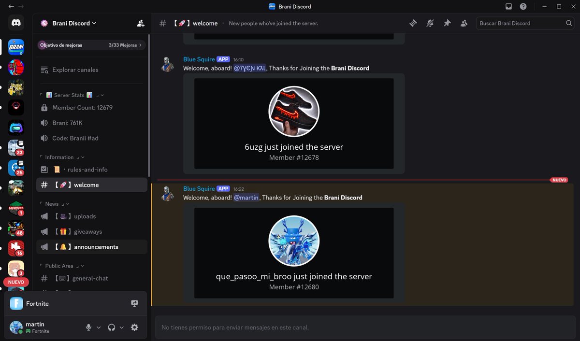This screenshot has width=580, height=341.
Task: Click martin user avatar in user panel
Action: pyautogui.click(x=16, y=327)
